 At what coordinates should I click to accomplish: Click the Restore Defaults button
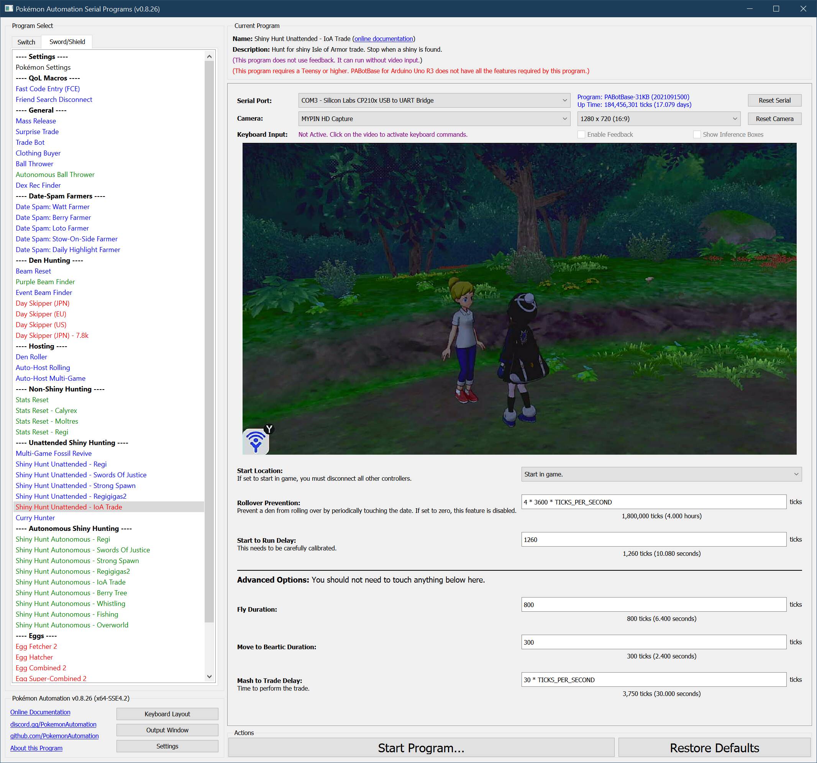point(714,748)
